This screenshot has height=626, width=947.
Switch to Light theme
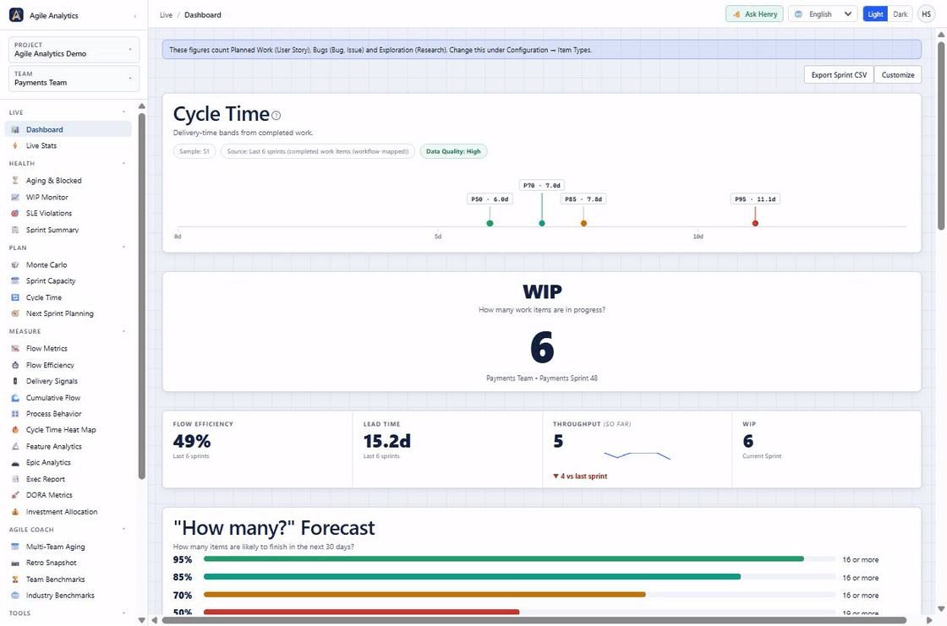875,14
